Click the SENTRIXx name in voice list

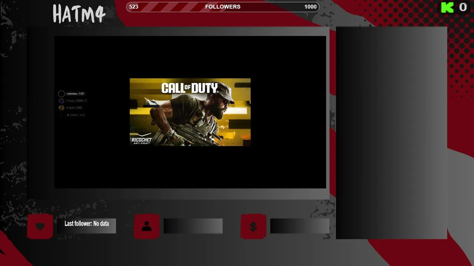tap(72, 94)
